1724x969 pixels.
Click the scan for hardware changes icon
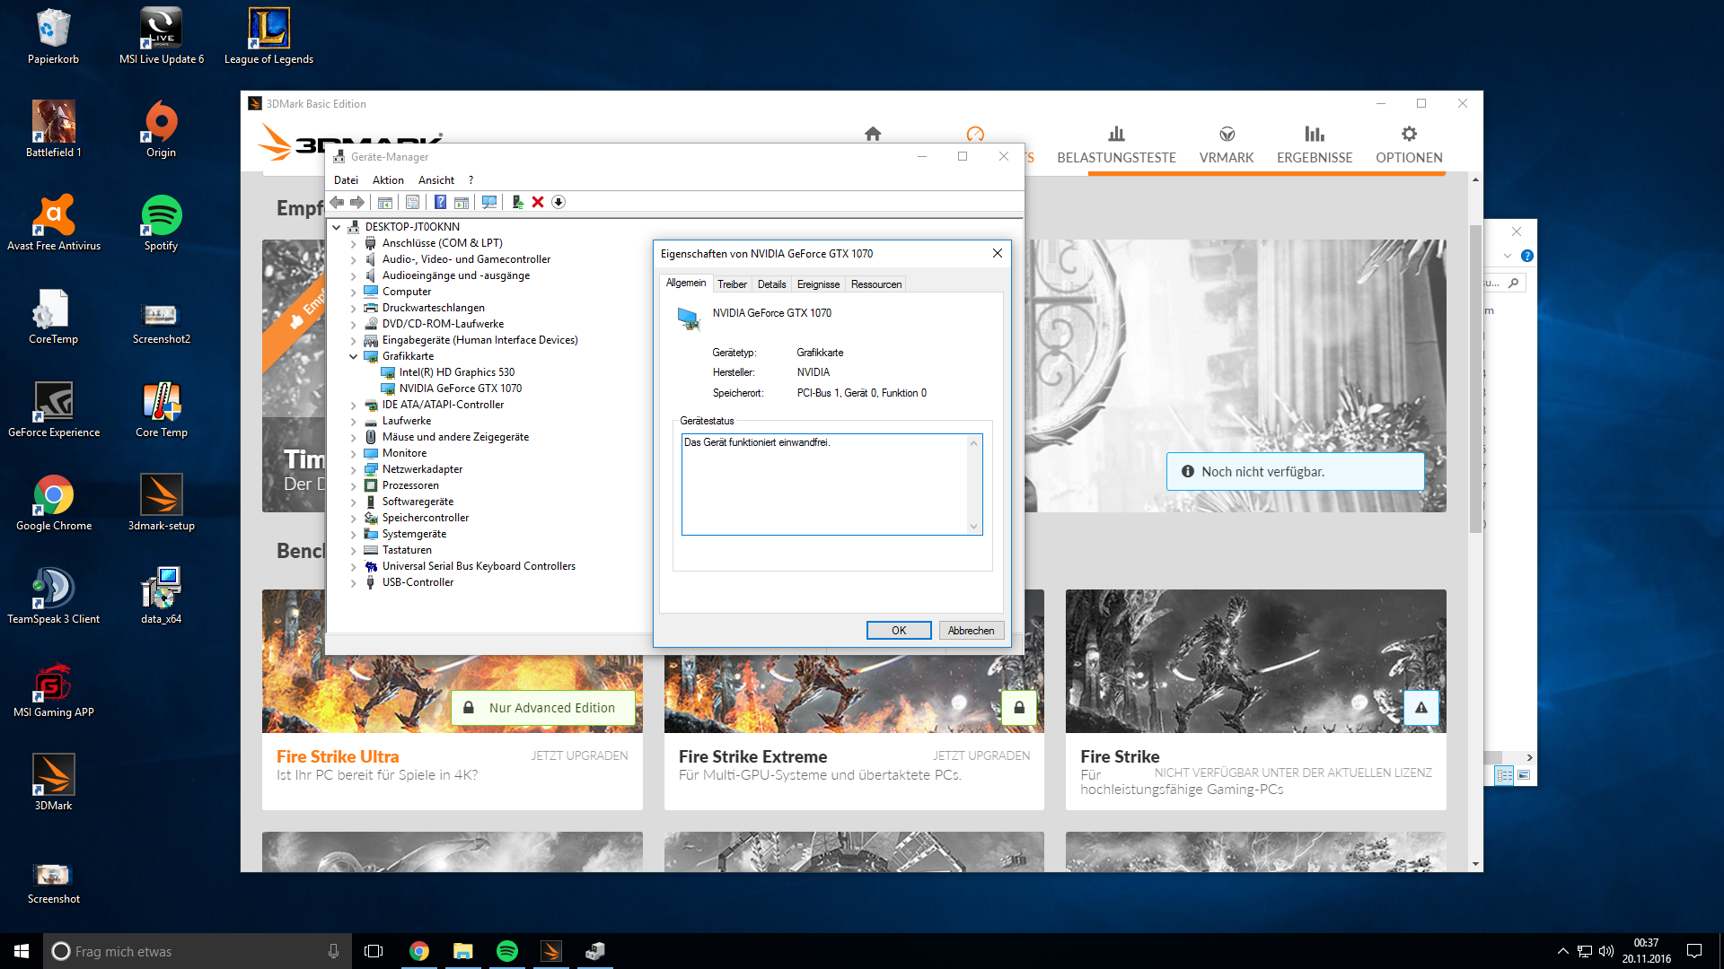pyautogui.click(x=489, y=202)
